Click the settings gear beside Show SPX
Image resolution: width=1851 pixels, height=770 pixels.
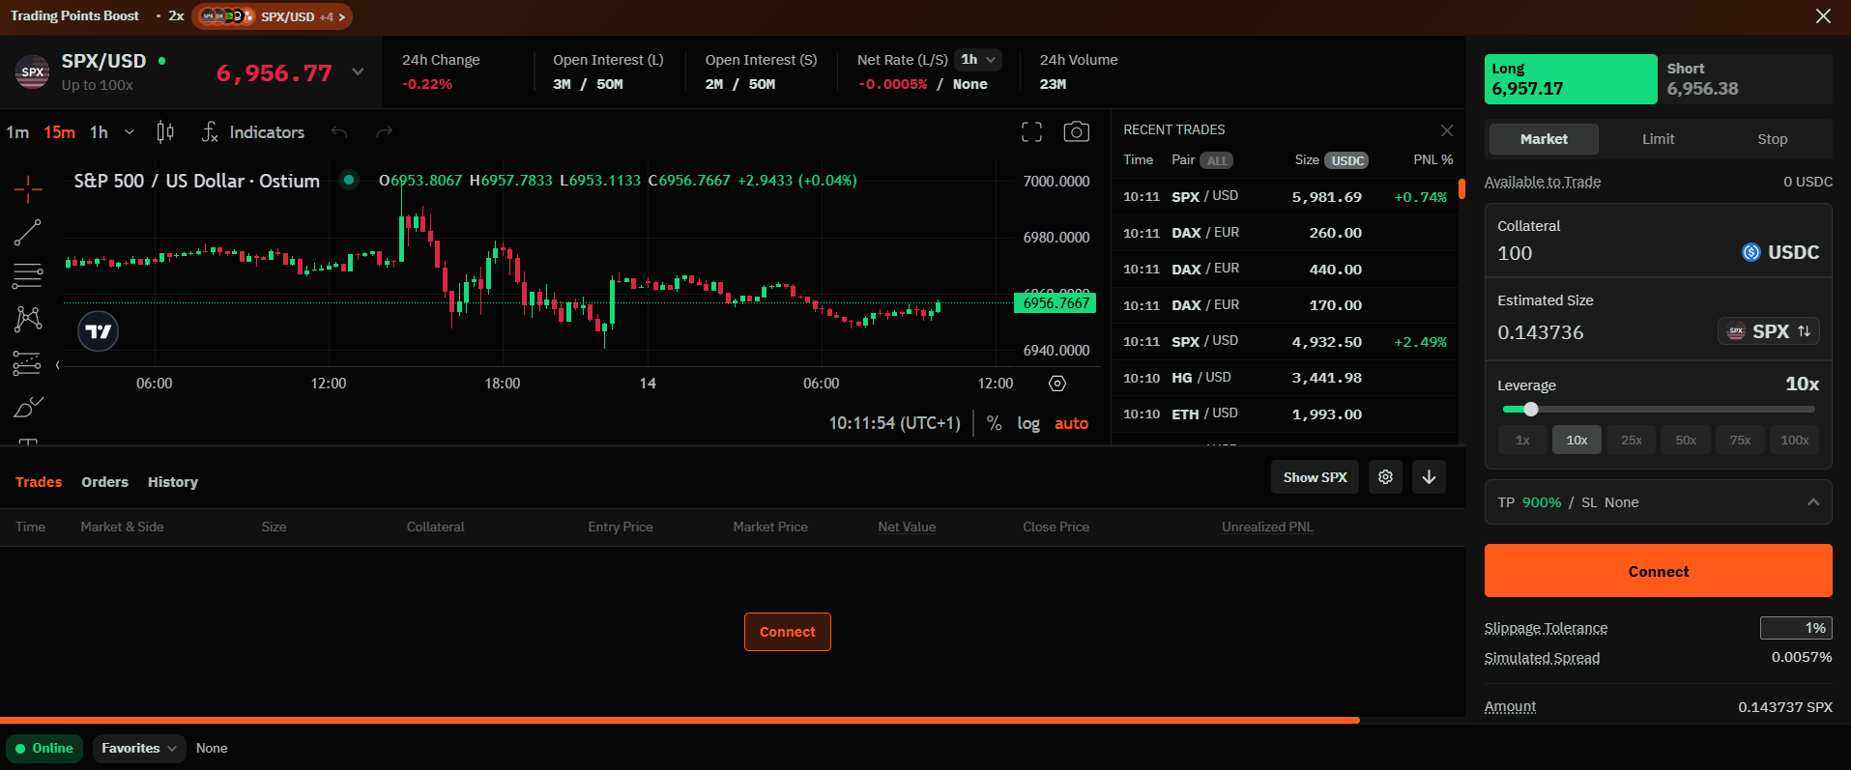point(1385,477)
